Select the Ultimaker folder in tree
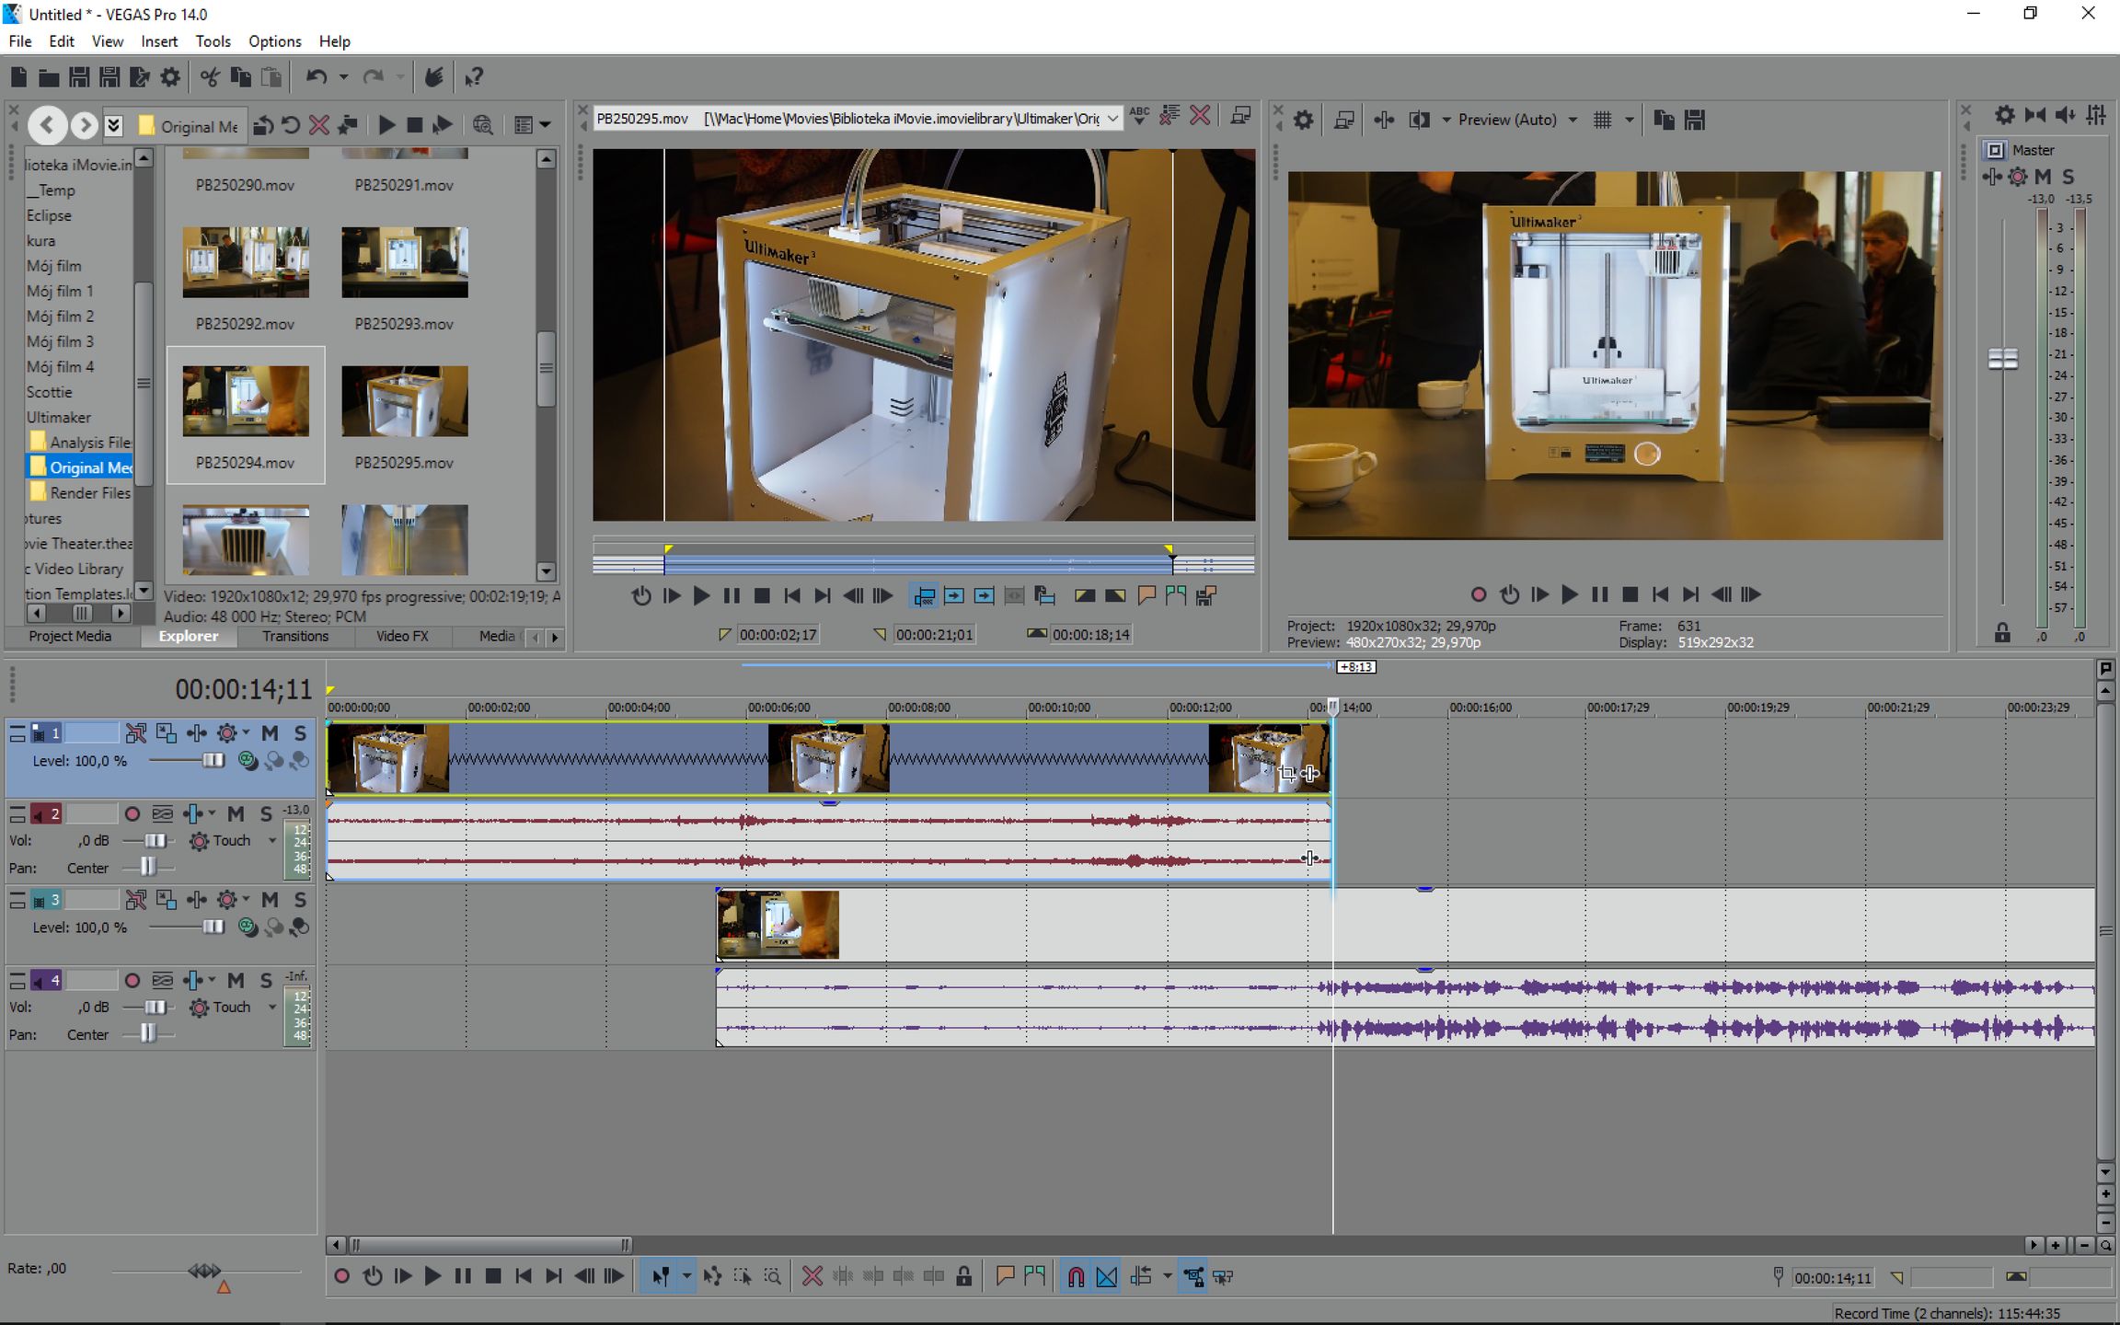Screen dimensions: 2120x1325 coord(59,417)
